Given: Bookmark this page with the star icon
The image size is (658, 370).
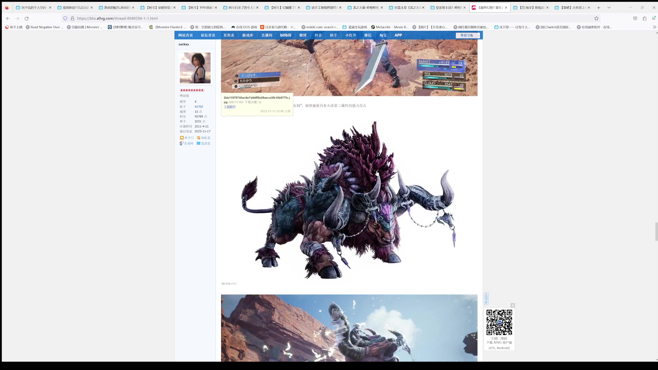Looking at the screenshot, I should [x=596, y=18].
